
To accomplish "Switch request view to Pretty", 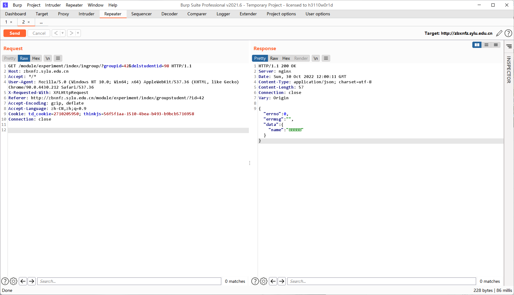I will 10,58.
